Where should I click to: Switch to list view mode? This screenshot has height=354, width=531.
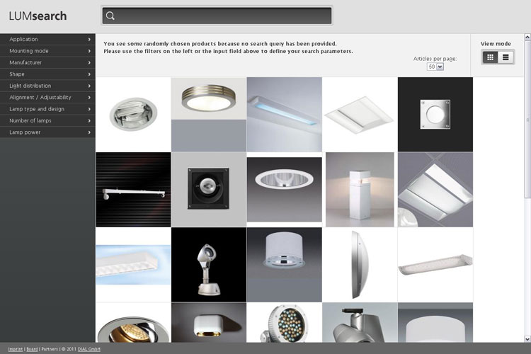(506, 57)
